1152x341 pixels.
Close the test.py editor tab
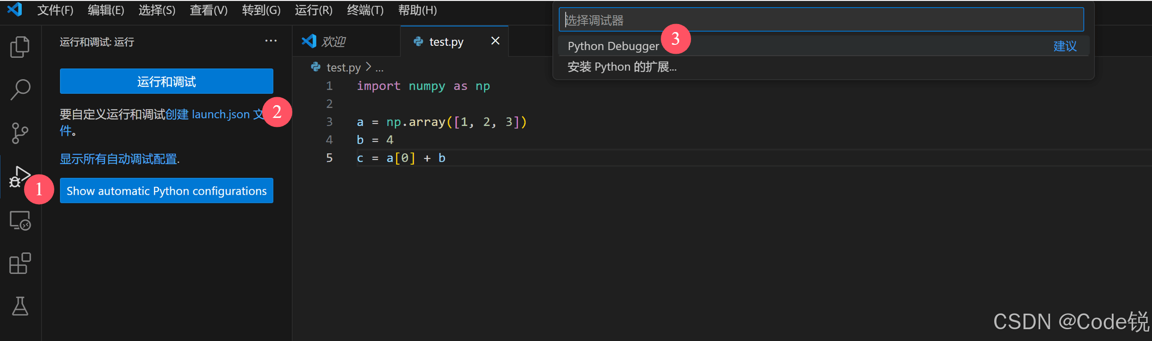click(495, 41)
